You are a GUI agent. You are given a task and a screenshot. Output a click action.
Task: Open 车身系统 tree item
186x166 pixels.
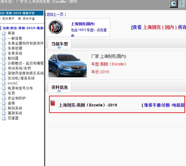click(x=15, y=53)
